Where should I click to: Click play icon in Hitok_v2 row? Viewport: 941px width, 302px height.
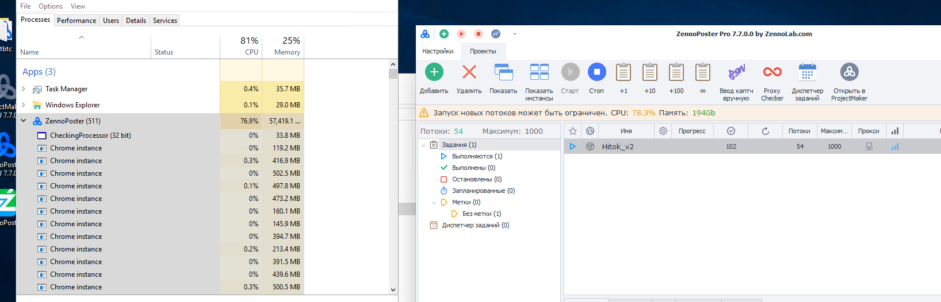pyautogui.click(x=573, y=146)
